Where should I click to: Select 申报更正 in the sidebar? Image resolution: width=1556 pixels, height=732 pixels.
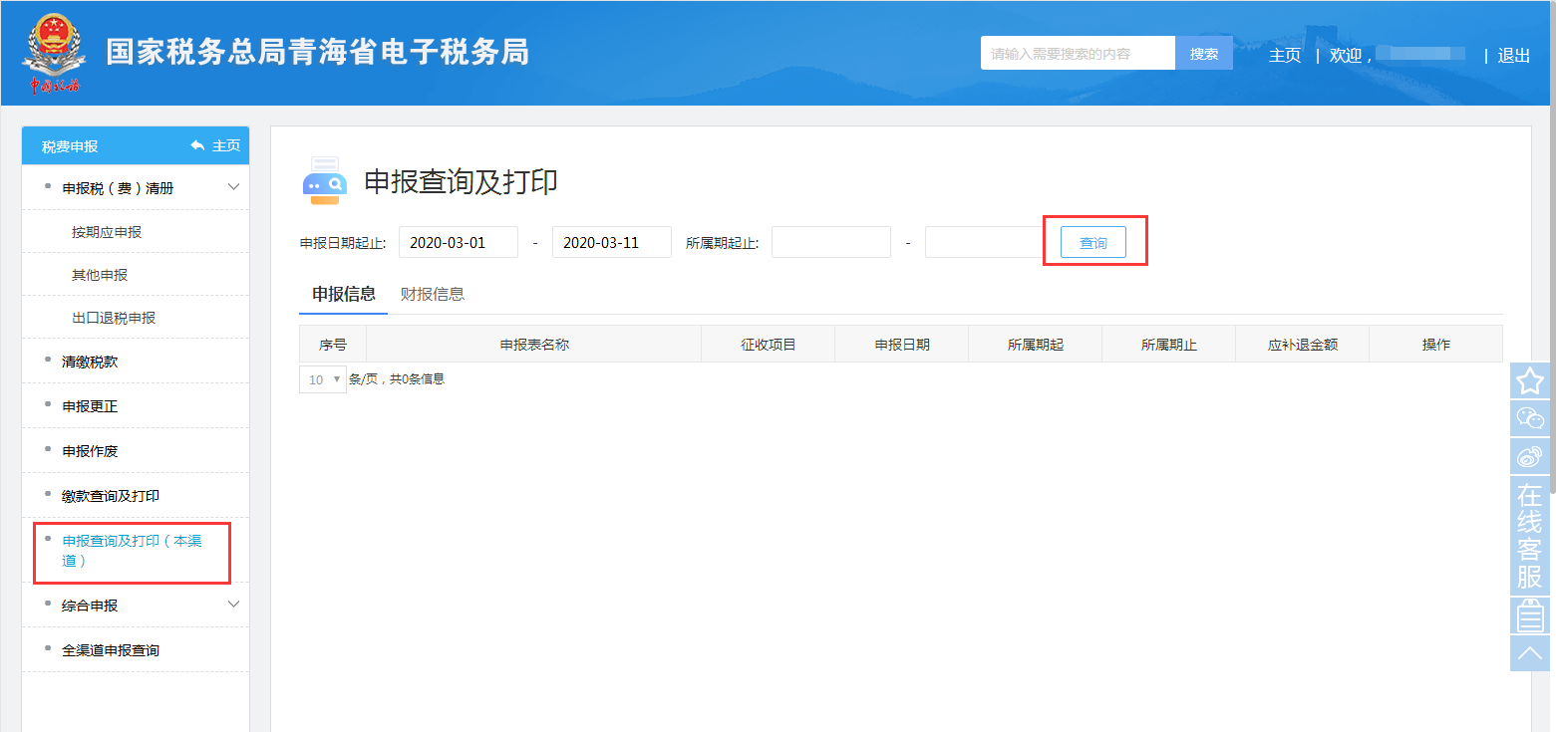click(90, 406)
